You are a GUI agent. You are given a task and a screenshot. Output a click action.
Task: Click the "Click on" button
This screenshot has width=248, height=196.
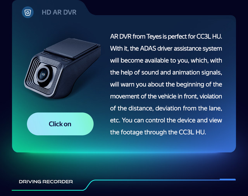coord(60,124)
